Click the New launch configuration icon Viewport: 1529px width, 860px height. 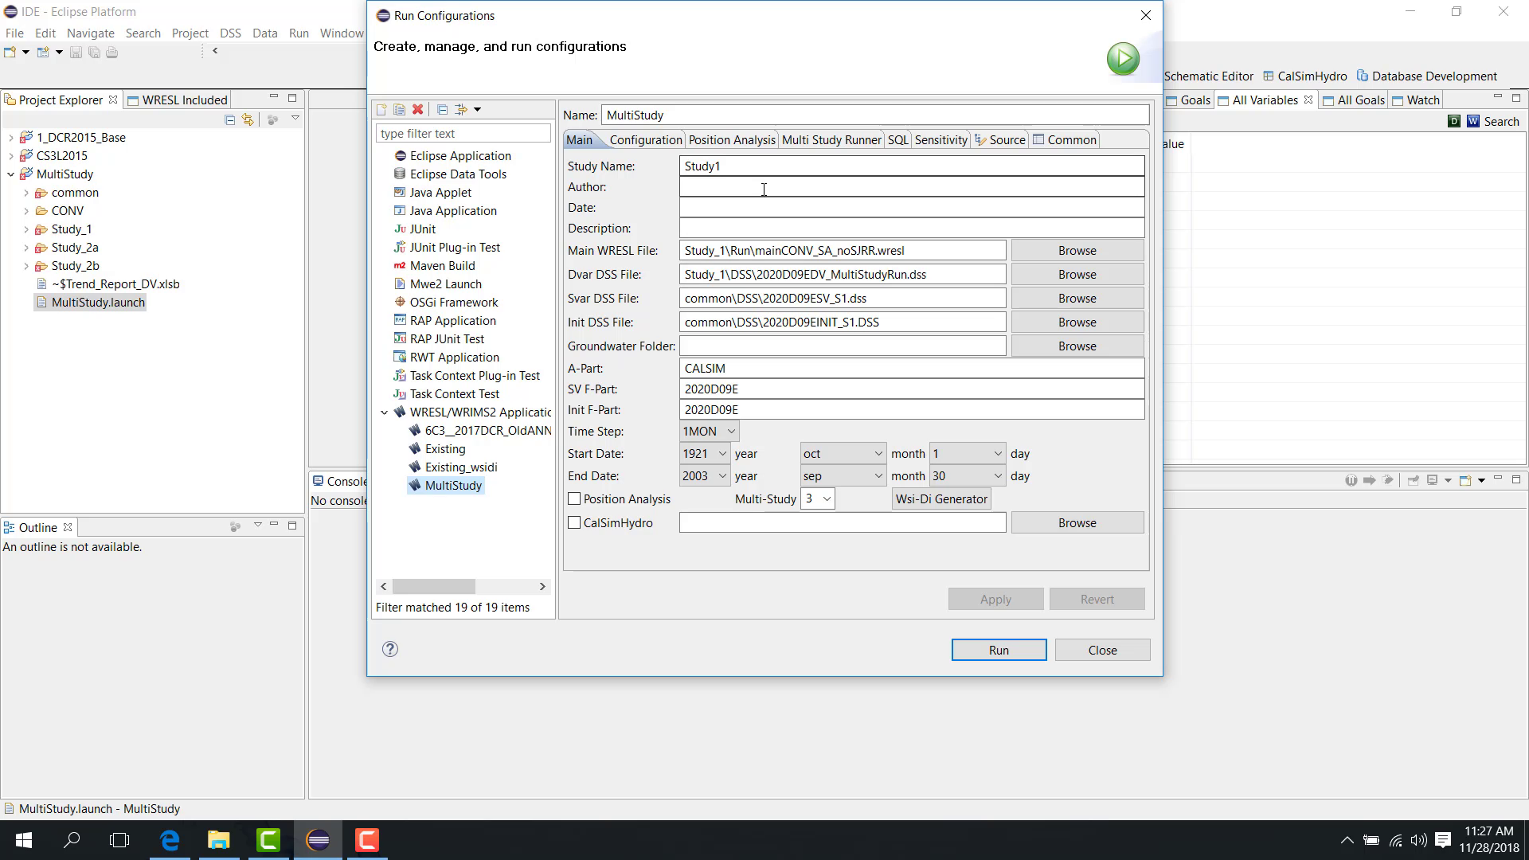[x=381, y=109]
